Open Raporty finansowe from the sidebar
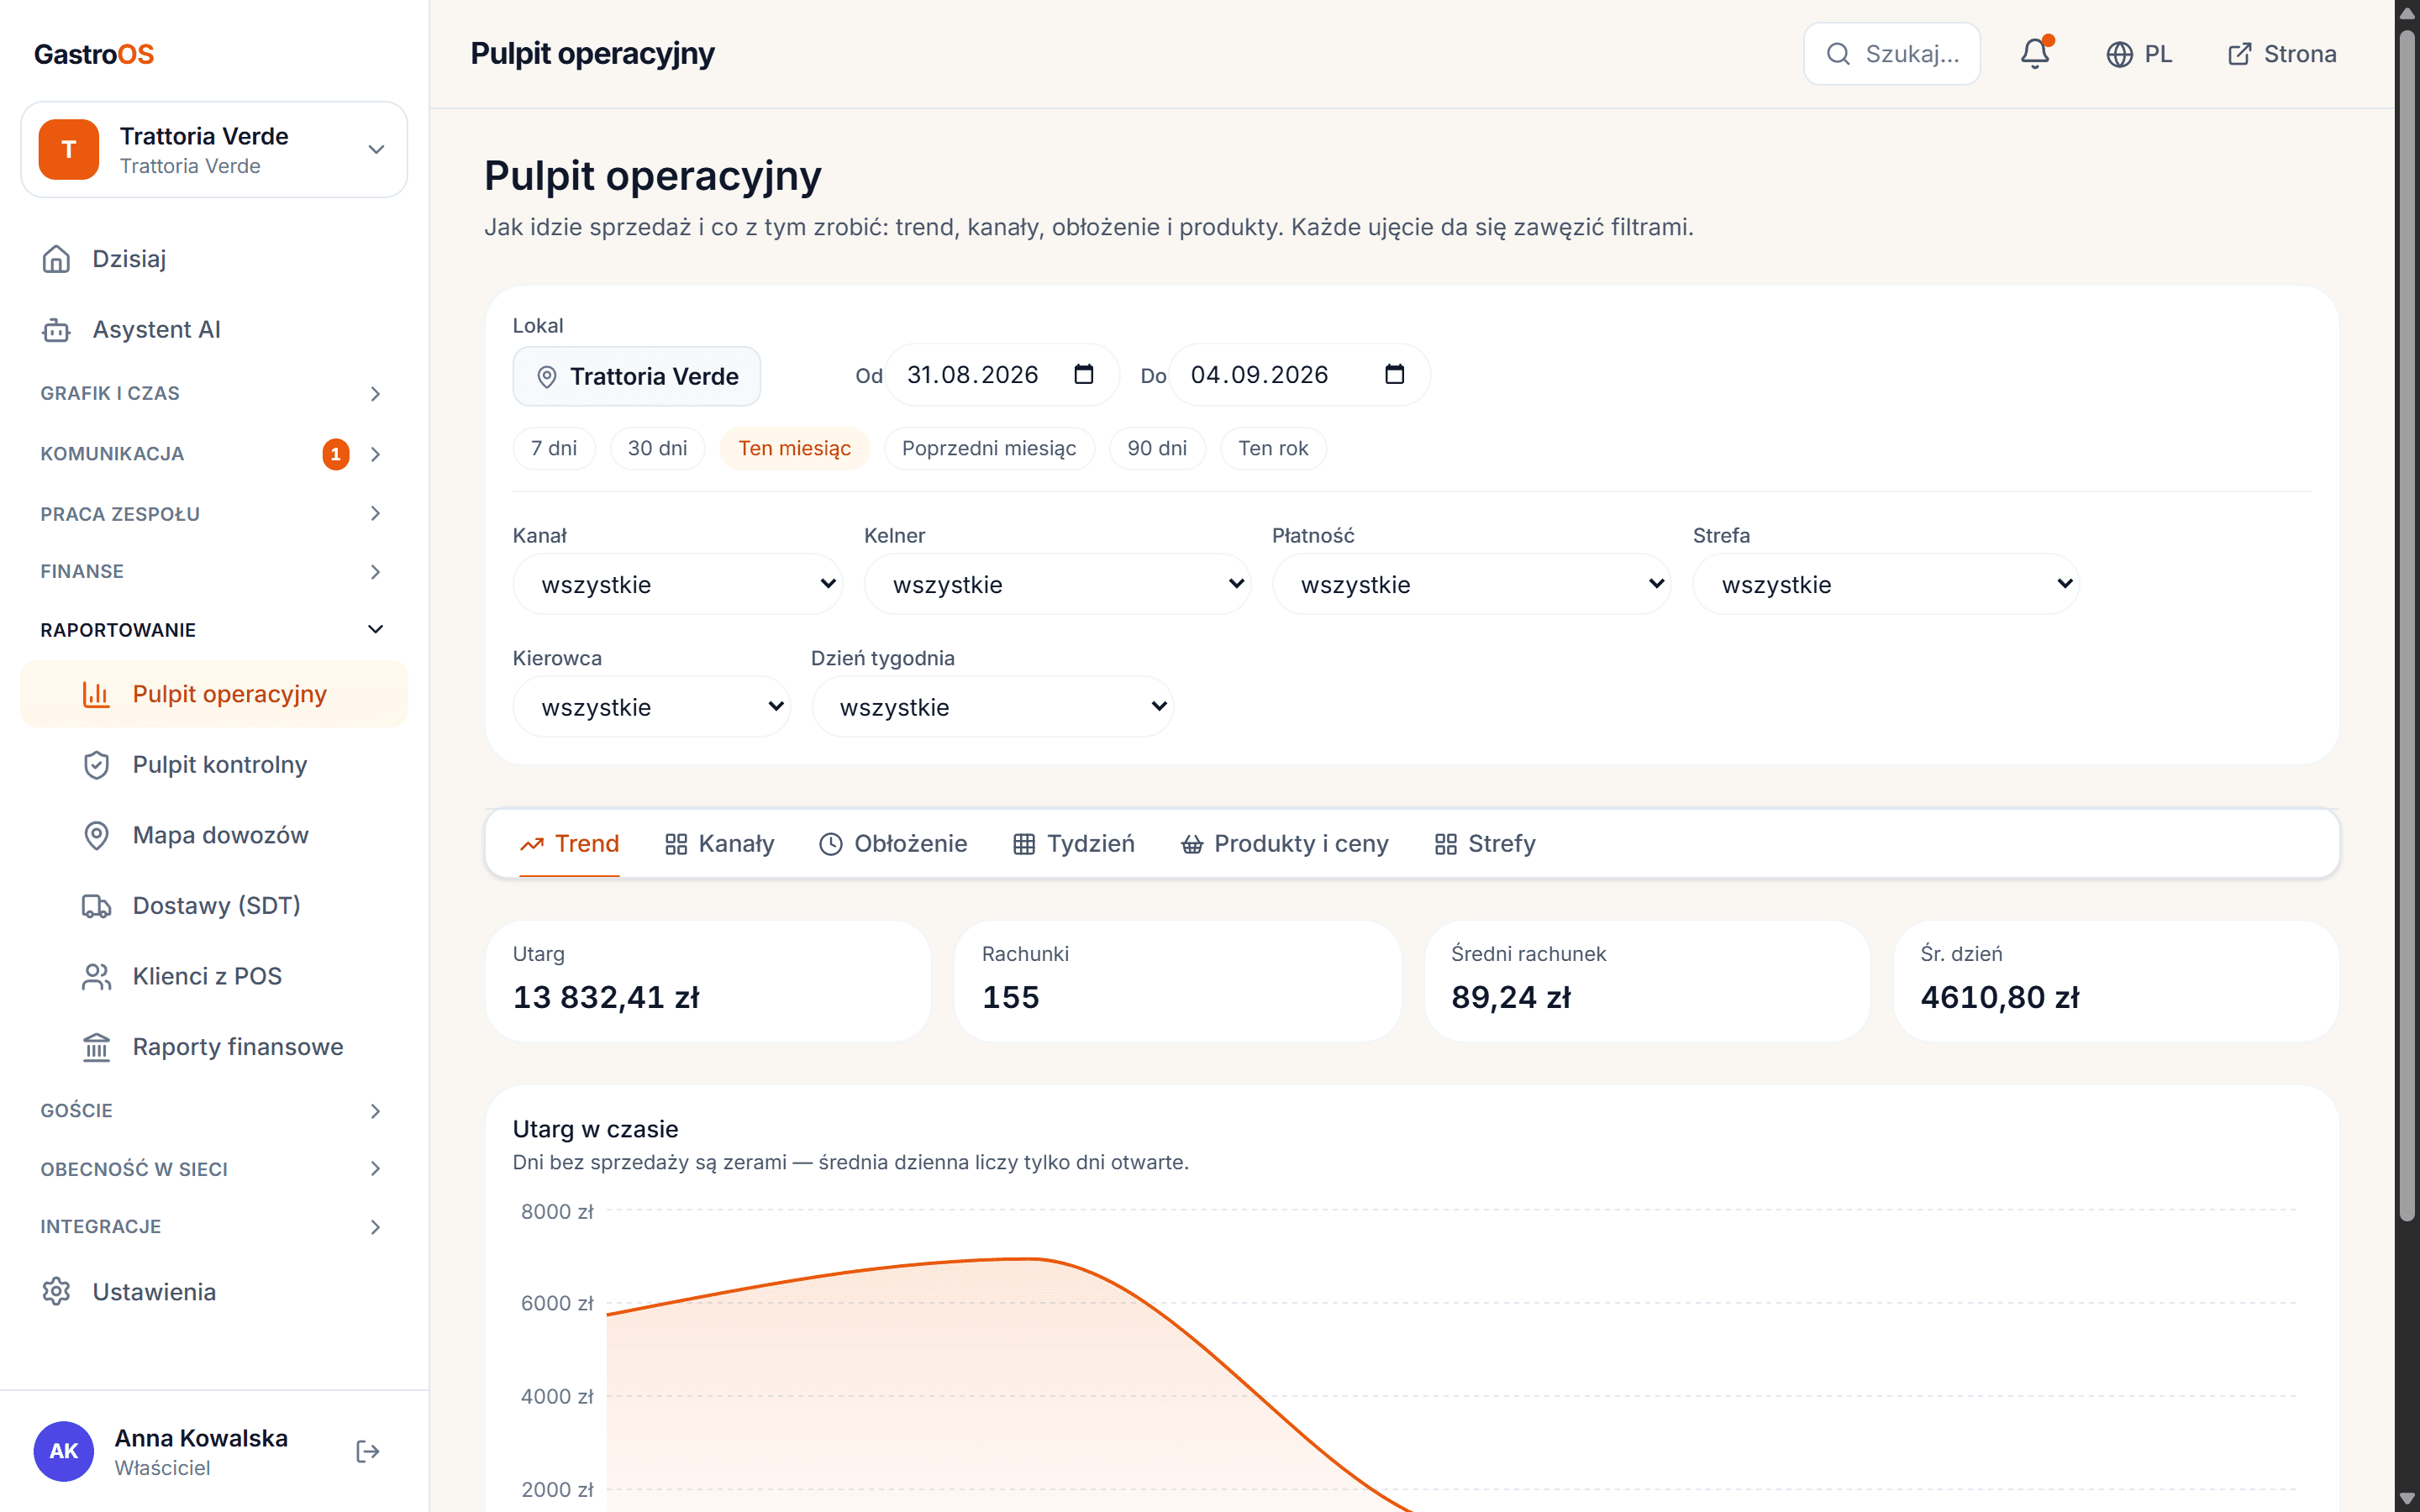The image size is (2420, 1512). pyautogui.click(x=214, y=1047)
